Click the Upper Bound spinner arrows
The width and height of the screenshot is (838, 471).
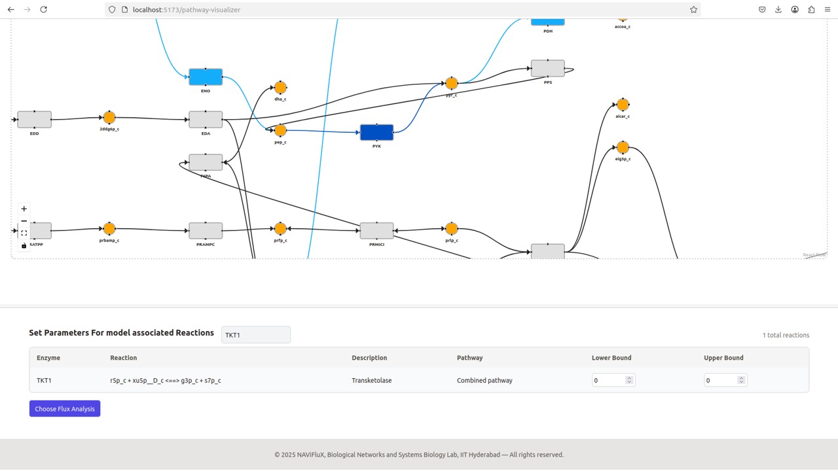pyautogui.click(x=741, y=380)
